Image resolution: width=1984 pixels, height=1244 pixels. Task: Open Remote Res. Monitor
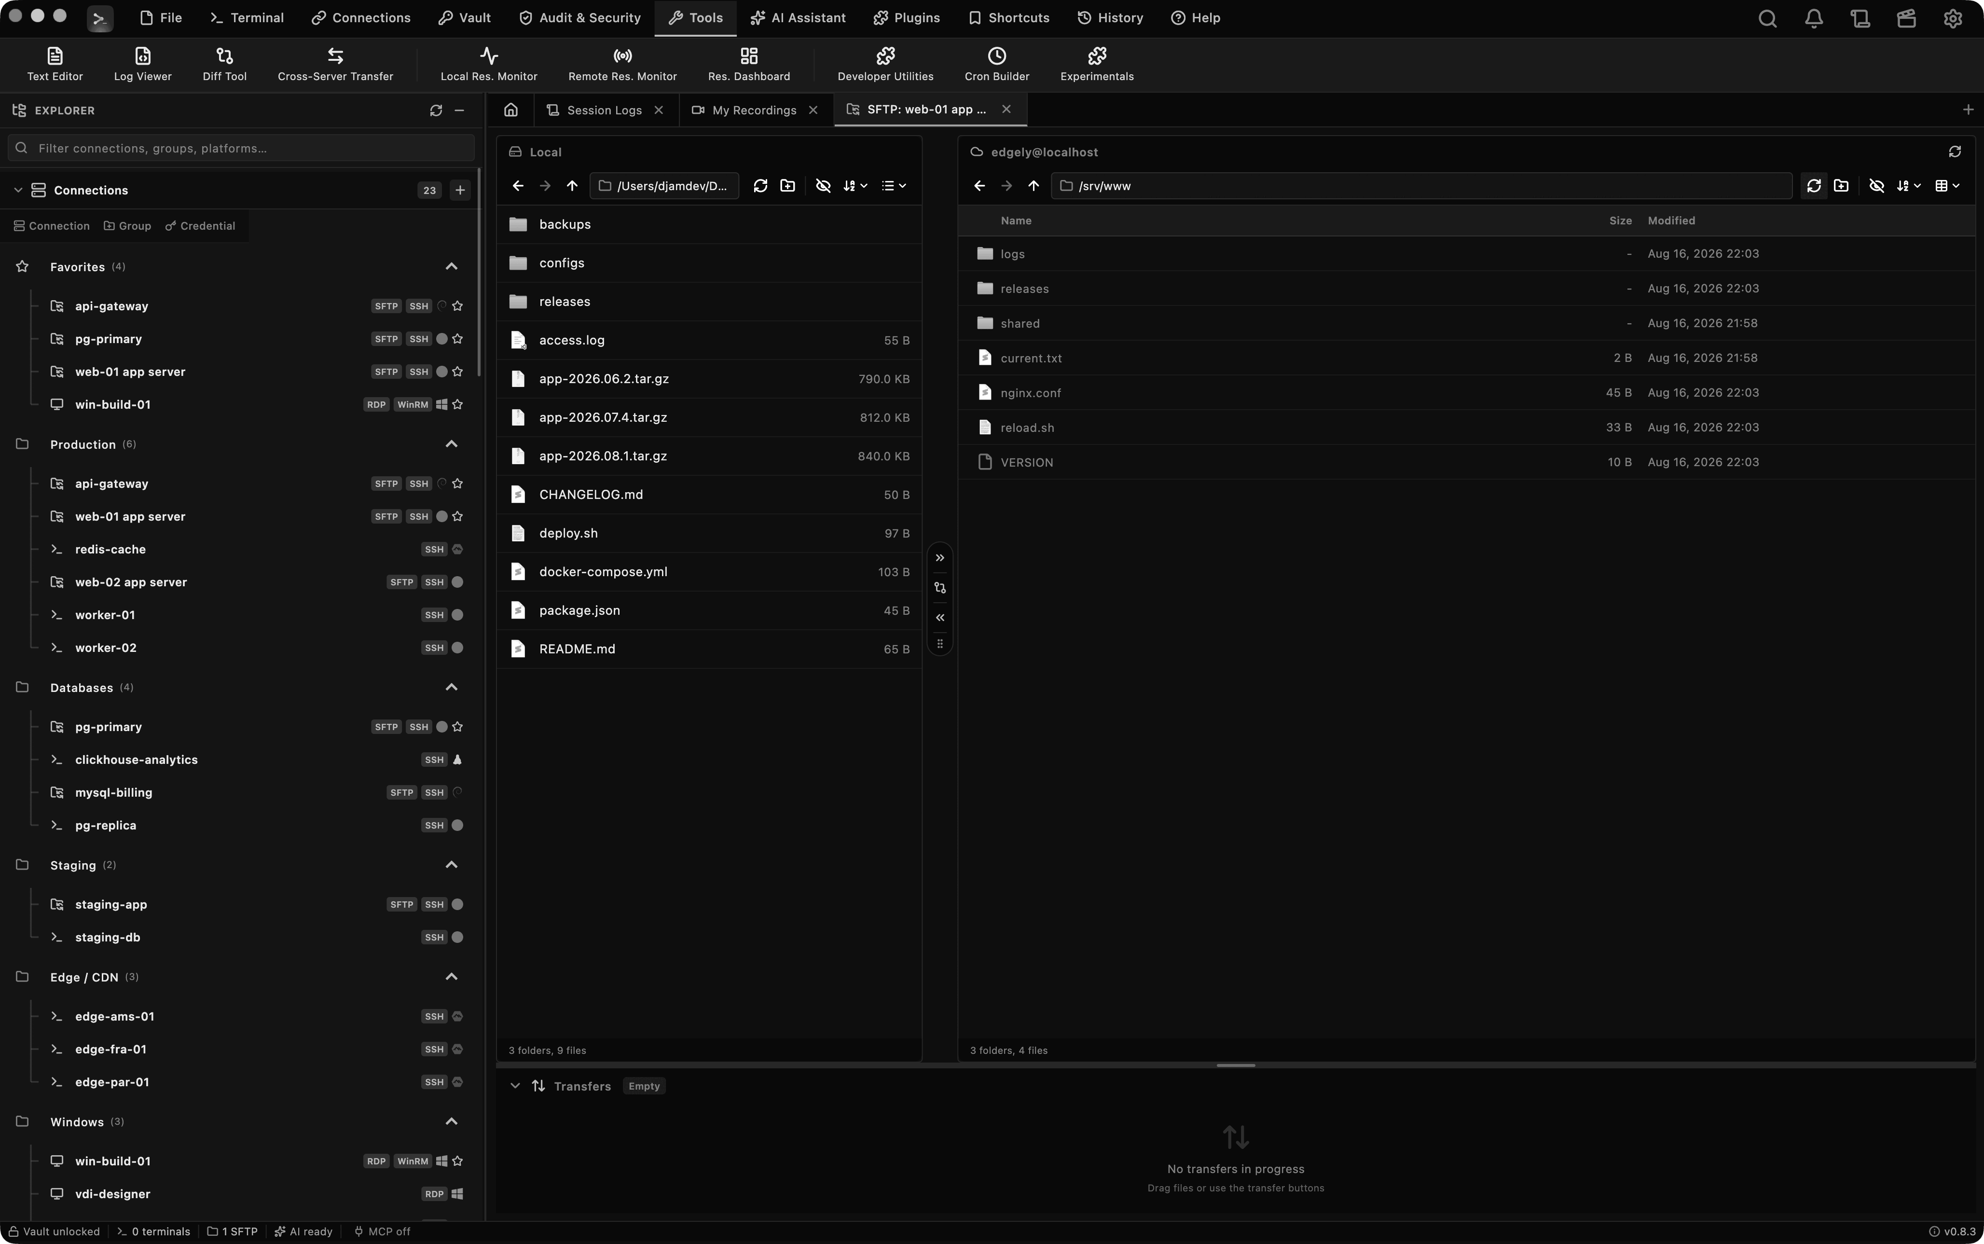click(x=623, y=64)
